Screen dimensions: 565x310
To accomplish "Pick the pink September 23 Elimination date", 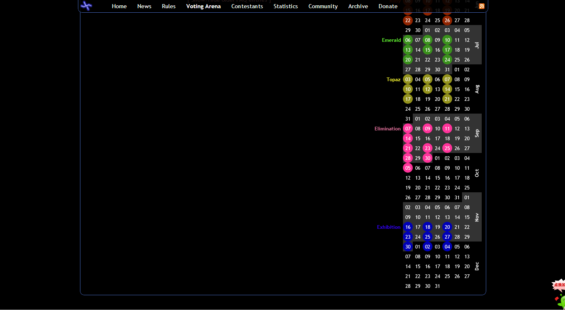I will tap(428, 148).
